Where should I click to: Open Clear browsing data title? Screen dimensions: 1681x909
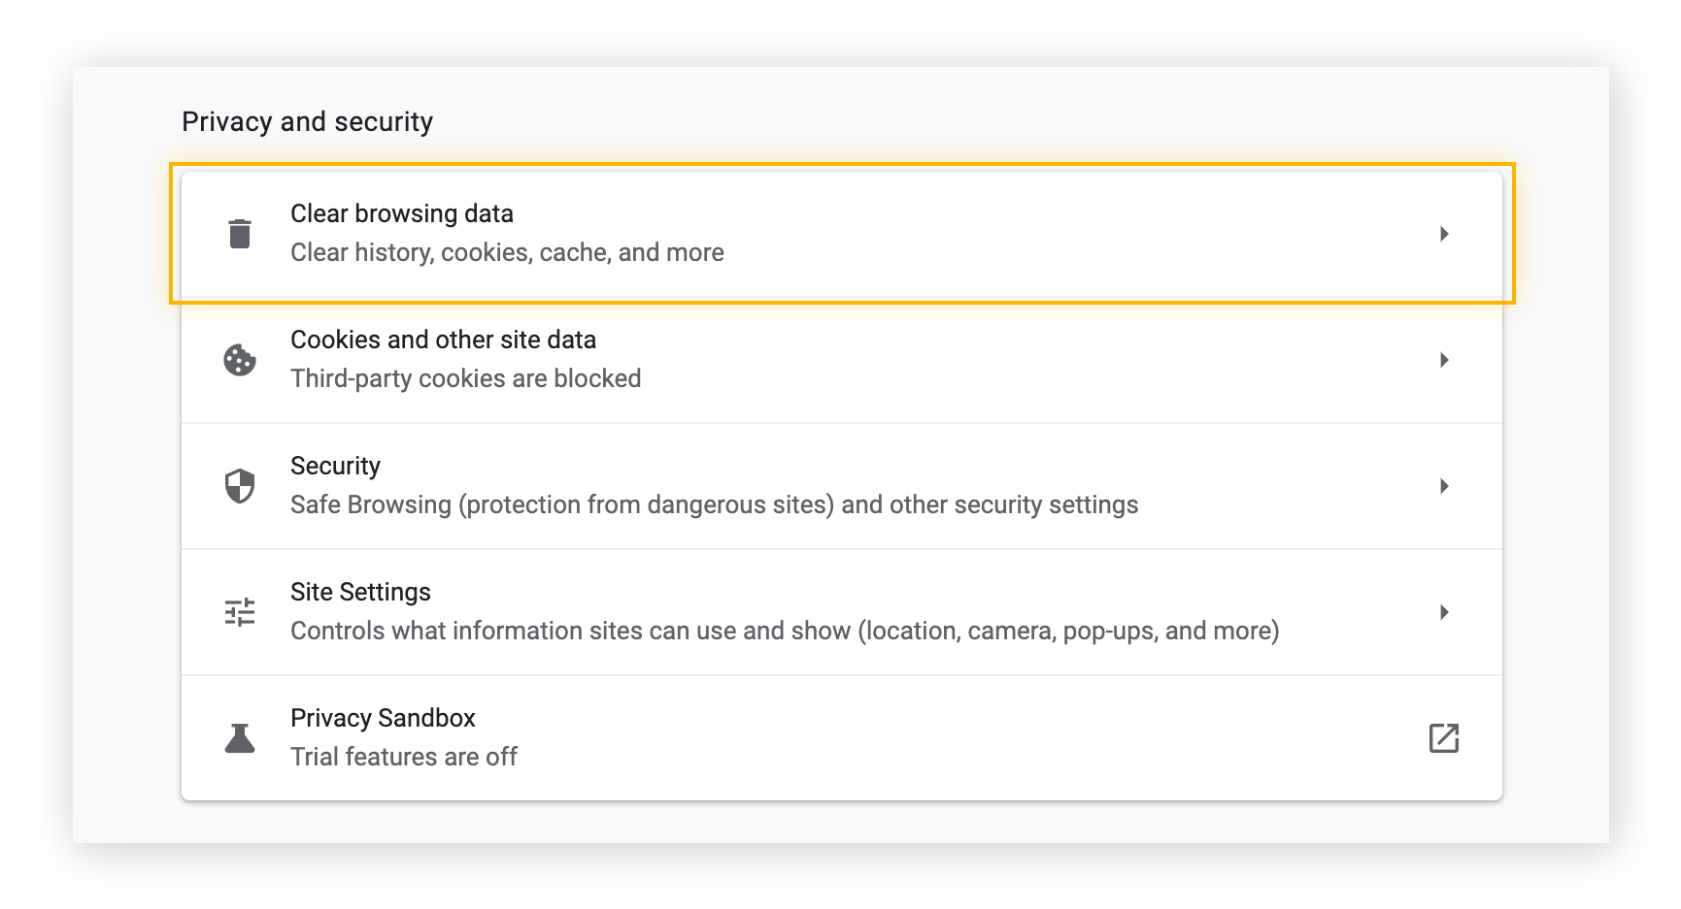(402, 213)
